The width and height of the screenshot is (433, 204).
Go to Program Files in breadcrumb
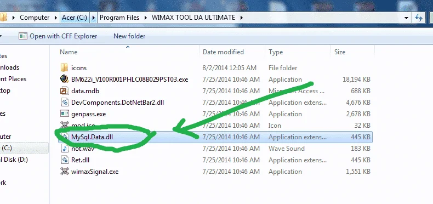pos(119,18)
